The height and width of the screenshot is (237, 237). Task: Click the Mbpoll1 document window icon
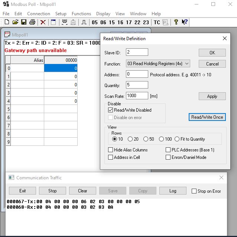[7, 35]
